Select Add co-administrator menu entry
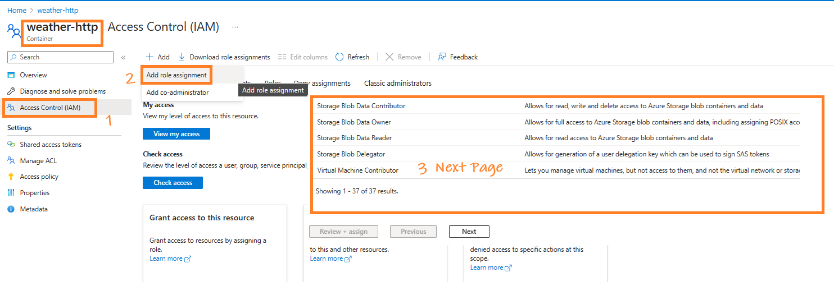The height and width of the screenshot is (282, 834). pyautogui.click(x=178, y=93)
